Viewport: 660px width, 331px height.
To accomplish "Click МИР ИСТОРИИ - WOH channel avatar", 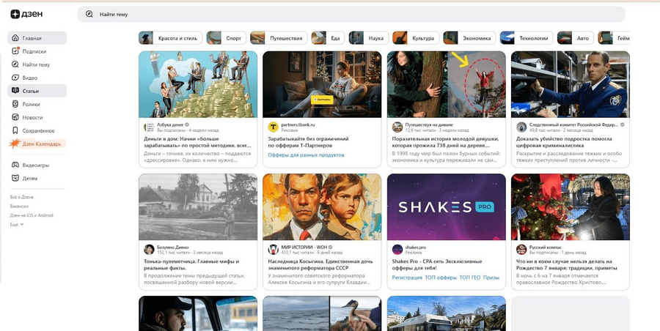I will [x=274, y=250].
